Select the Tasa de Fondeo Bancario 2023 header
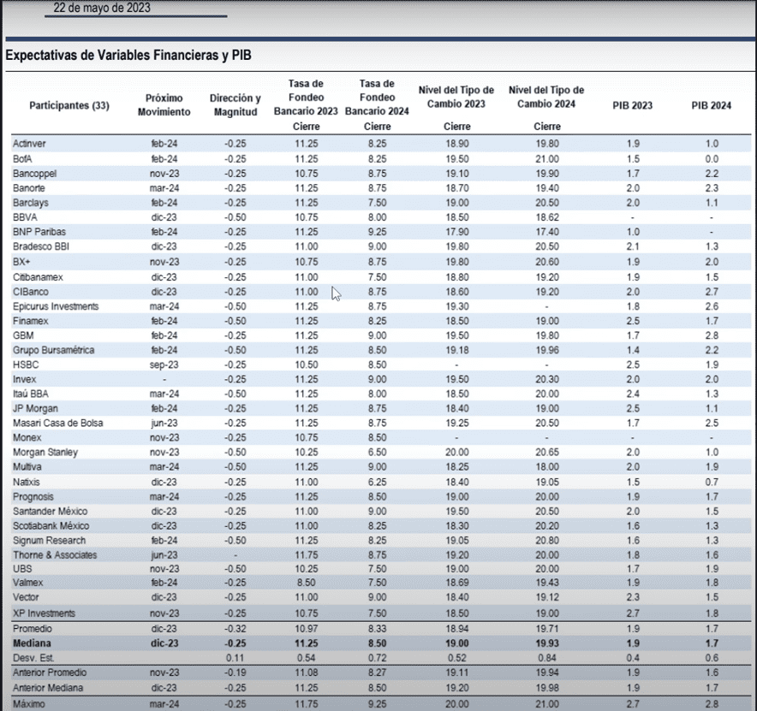Image resolution: width=757 pixels, height=711 pixels. click(306, 104)
